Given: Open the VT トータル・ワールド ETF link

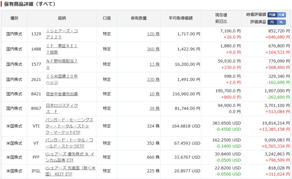Looking at the screenshot, I should click(69, 143).
